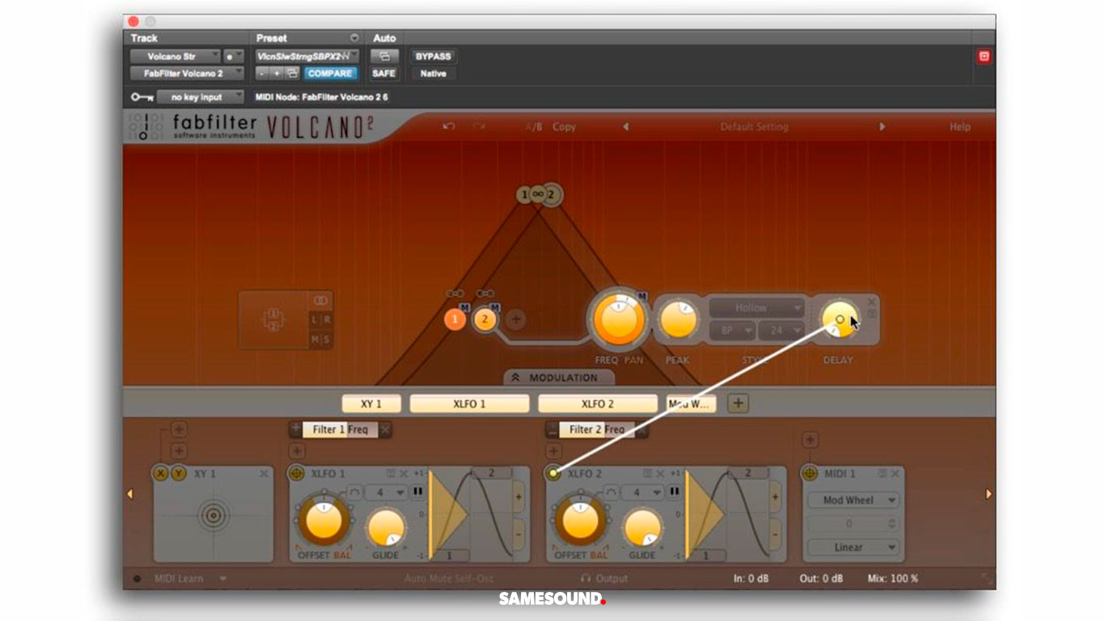The image size is (1105, 621).
Task: Select the XY 1 source tab
Action: coord(373,403)
